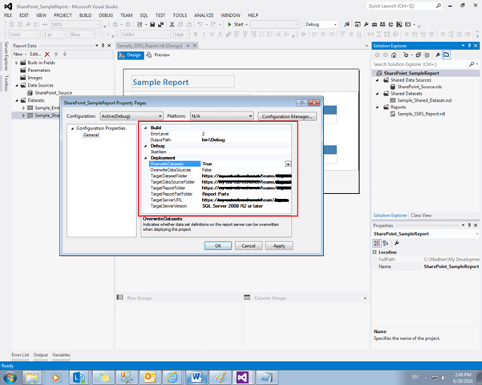Delete item with red X in Report Data
Viewport: 482px width, 385px height.
point(47,54)
